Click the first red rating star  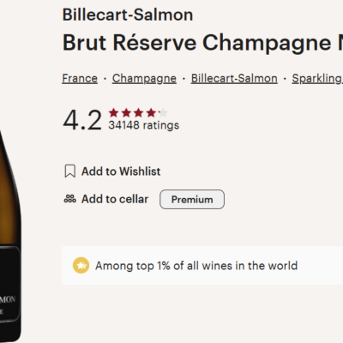(113, 113)
